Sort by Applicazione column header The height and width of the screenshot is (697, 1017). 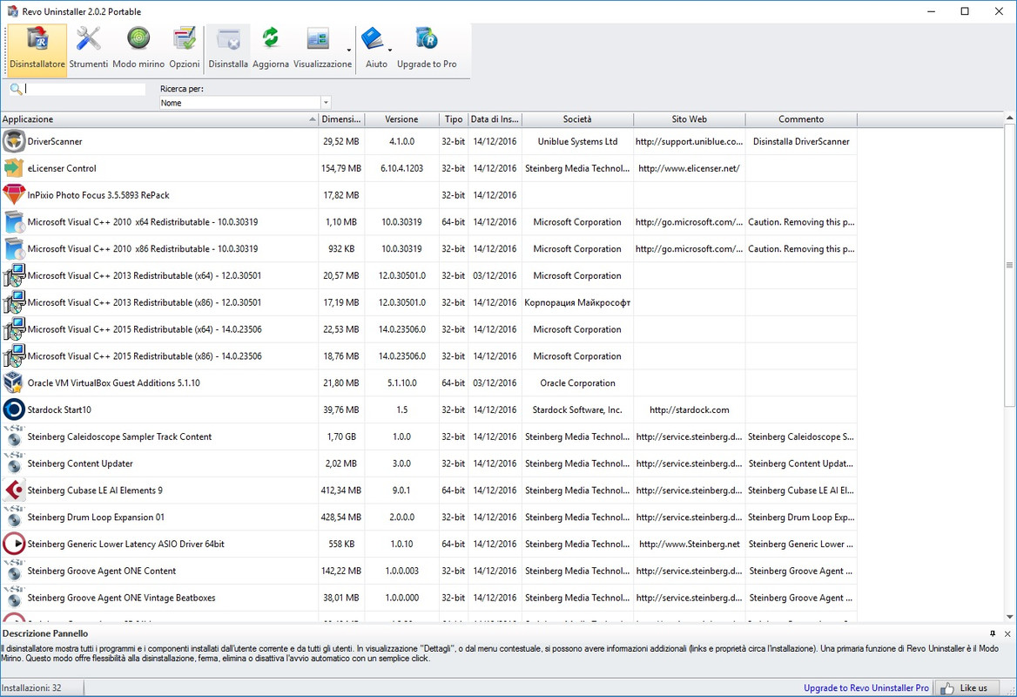pos(159,119)
